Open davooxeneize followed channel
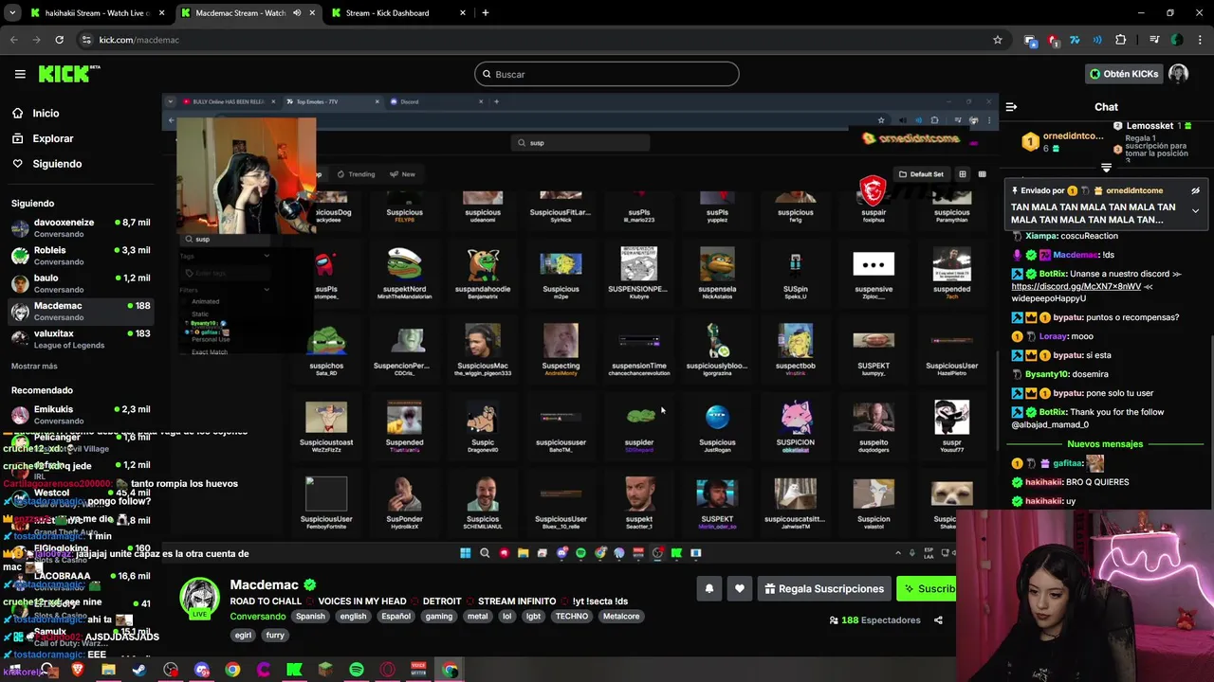 click(x=81, y=227)
